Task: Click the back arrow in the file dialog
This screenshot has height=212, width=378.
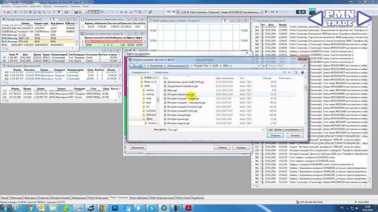Action: click(x=132, y=66)
